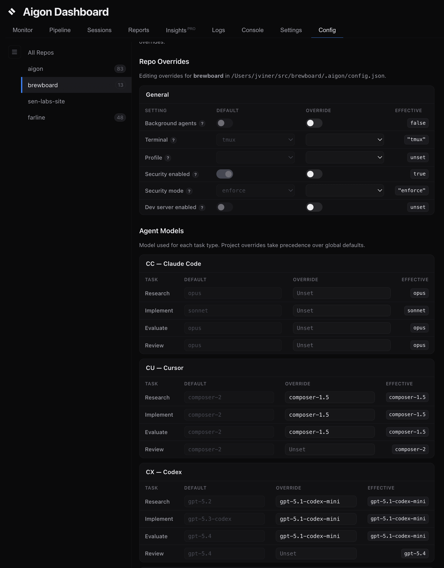Click Codex Implement default gpt-5.3-codex field
The width and height of the screenshot is (444, 568).
tap(225, 519)
